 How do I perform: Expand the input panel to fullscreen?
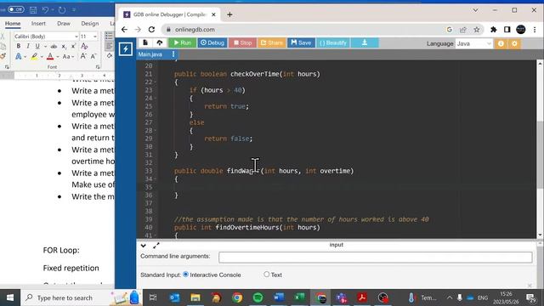point(156,246)
